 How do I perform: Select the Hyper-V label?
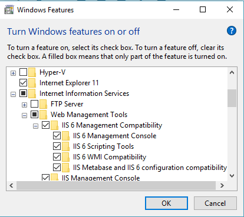(x=52, y=72)
